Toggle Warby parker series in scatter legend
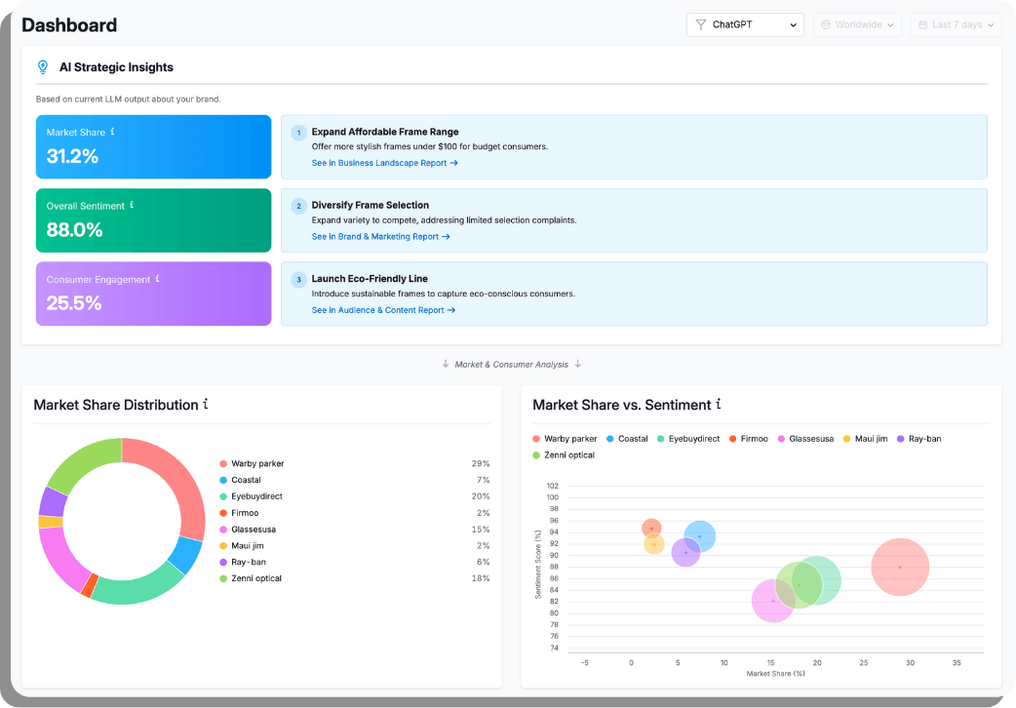 (565, 439)
